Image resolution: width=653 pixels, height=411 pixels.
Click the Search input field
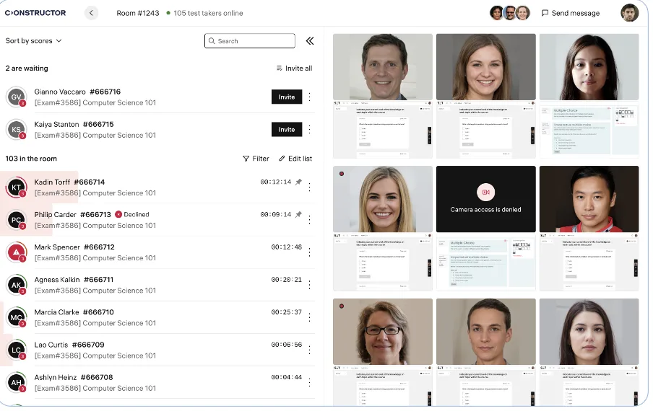pyautogui.click(x=250, y=40)
